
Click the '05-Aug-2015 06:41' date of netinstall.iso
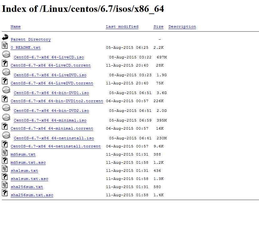130,138
